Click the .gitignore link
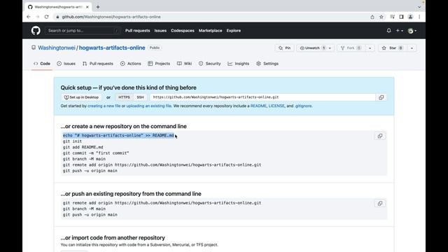 click(303, 106)
